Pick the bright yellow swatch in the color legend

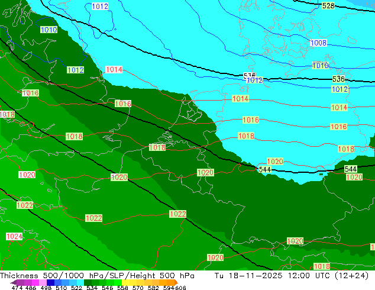click(x=125, y=282)
